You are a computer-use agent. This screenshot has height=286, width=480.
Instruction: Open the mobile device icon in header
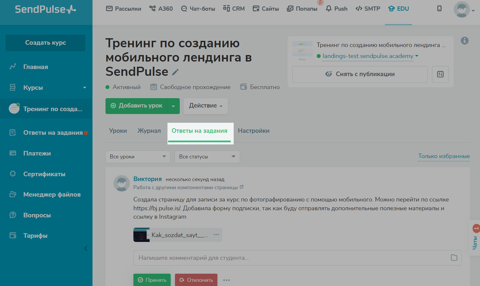click(439, 9)
